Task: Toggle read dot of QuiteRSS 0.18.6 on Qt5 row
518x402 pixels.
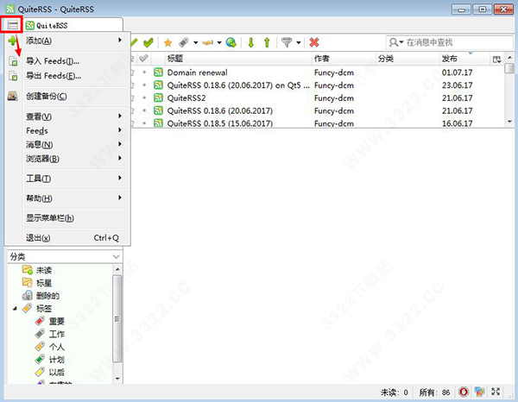Action: 144,85
